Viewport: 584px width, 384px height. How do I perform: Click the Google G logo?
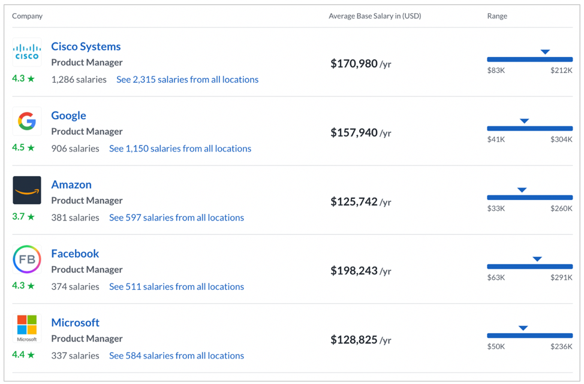tap(27, 121)
